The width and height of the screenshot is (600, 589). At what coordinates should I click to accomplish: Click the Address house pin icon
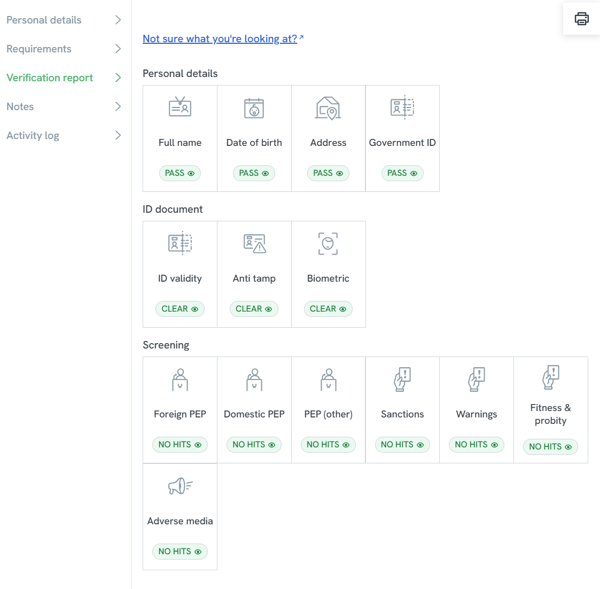tap(328, 108)
